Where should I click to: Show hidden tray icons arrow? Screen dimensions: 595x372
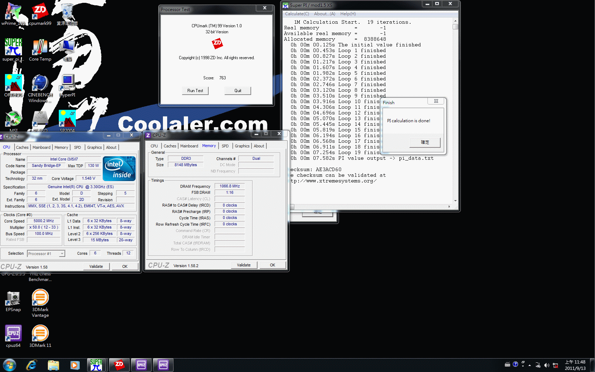[529, 365]
